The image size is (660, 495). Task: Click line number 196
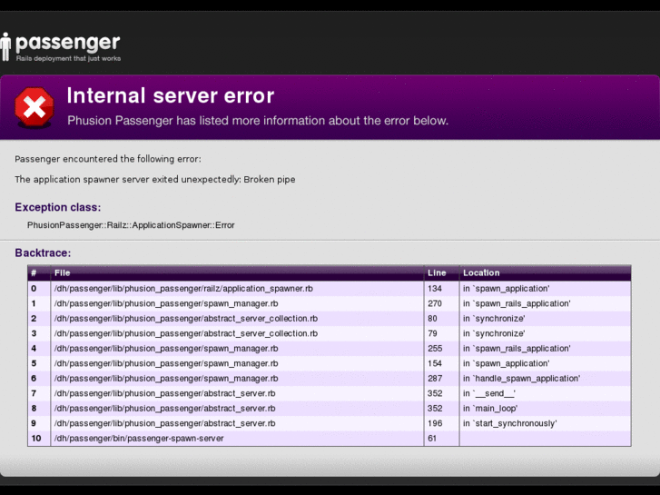[x=435, y=423]
